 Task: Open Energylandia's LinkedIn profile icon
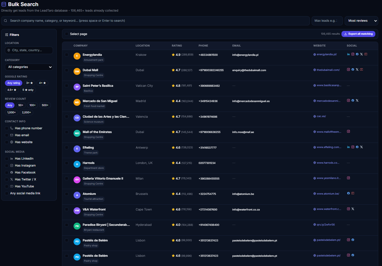(x=348, y=54)
